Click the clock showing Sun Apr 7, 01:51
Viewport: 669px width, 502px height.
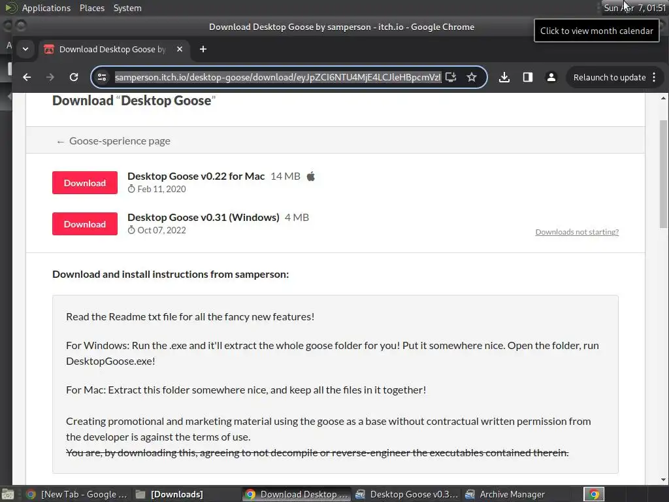[x=635, y=8]
